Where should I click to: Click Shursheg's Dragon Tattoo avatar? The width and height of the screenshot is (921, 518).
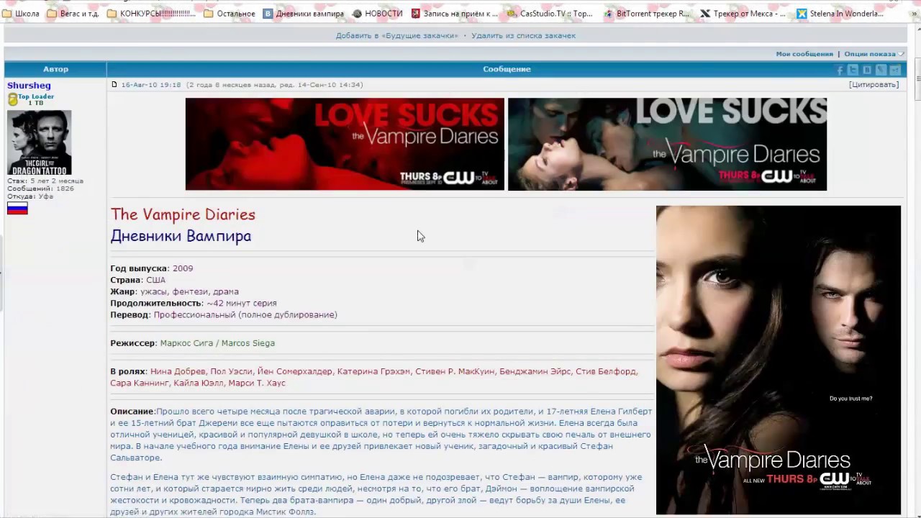click(39, 142)
